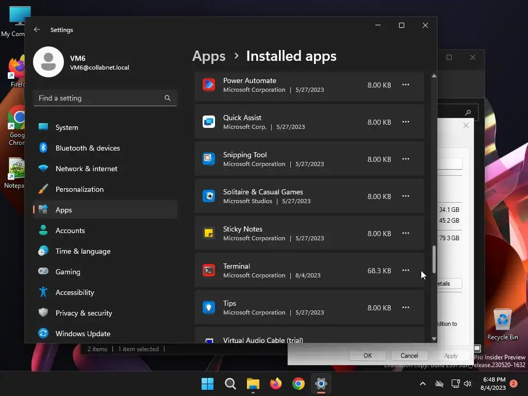Click the volume speaker tray icon
Screen dimensions: 528x396
[x=468, y=384]
